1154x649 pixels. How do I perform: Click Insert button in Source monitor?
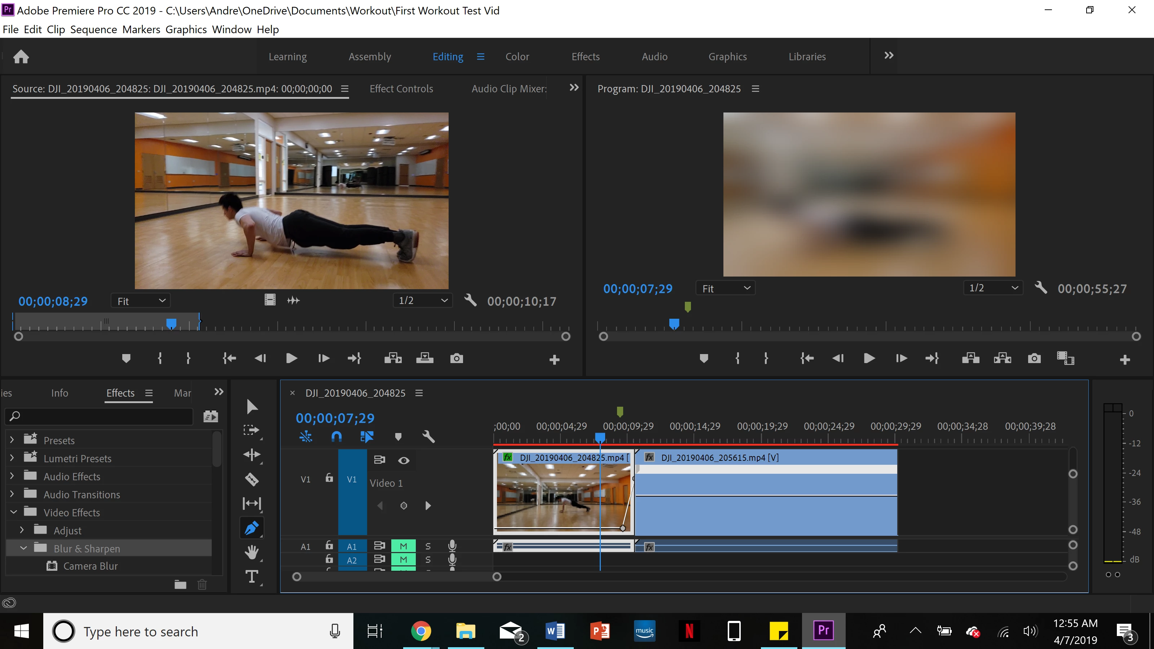click(392, 358)
